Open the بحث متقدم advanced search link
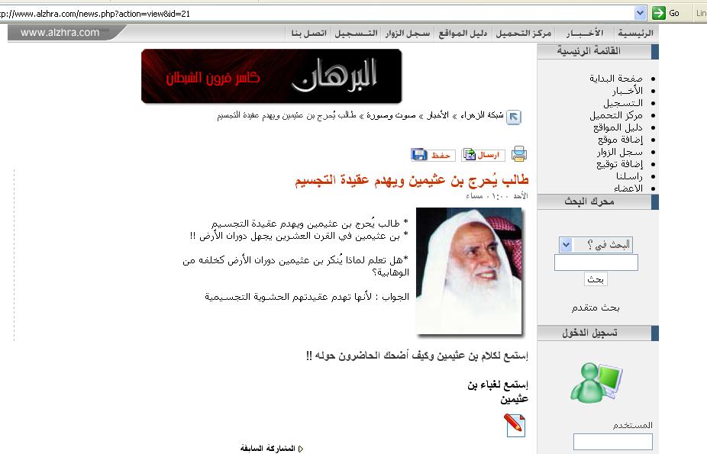This screenshot has height=454, width=707. [x=596, y=307]
